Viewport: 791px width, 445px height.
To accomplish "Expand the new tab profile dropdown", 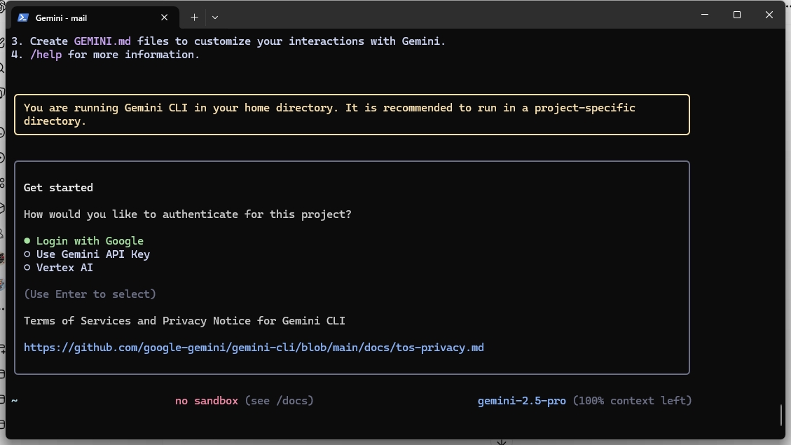I will coord(215,18).
